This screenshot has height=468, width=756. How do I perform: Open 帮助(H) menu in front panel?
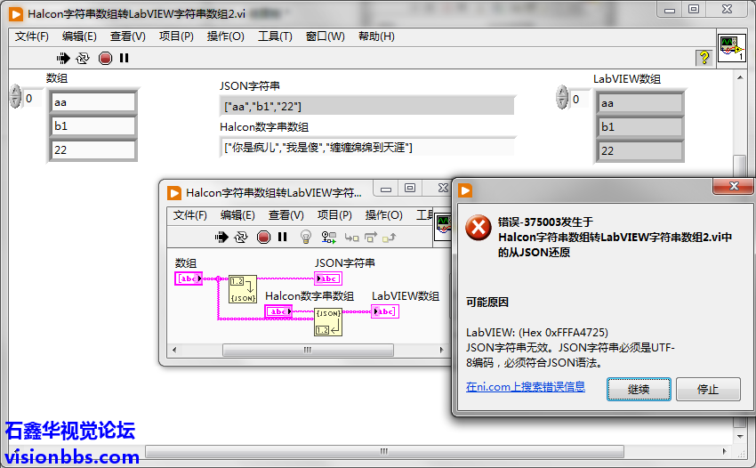(x=376, y=36)
